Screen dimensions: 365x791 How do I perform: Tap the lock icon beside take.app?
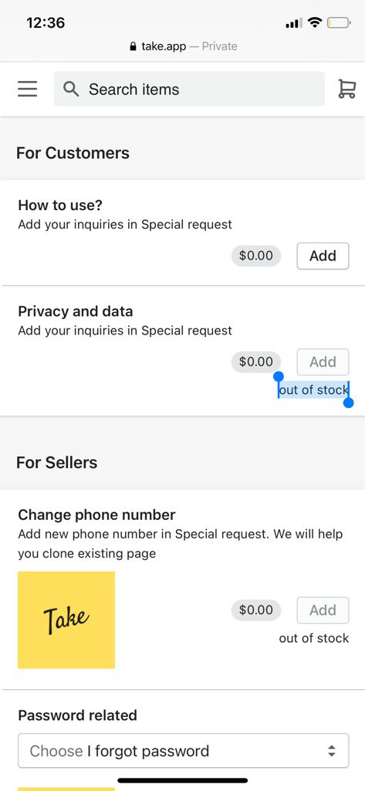point(133,46)
